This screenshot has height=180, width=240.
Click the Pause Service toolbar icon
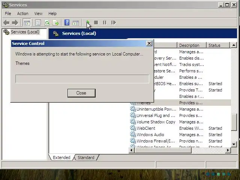(x=105, y=22)
